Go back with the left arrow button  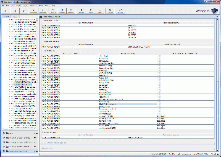coord(15,11)
